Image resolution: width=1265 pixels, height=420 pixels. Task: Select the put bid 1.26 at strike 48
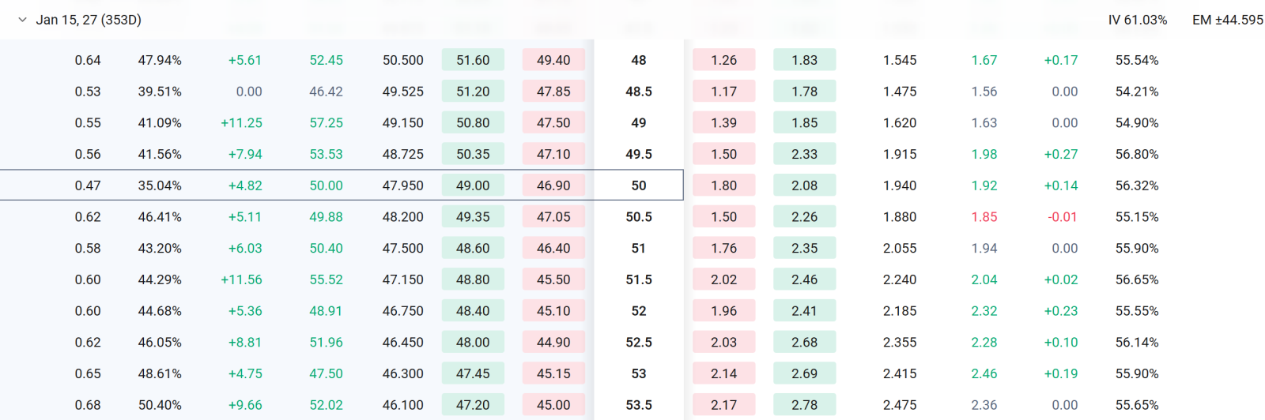[x=723, y=60]
